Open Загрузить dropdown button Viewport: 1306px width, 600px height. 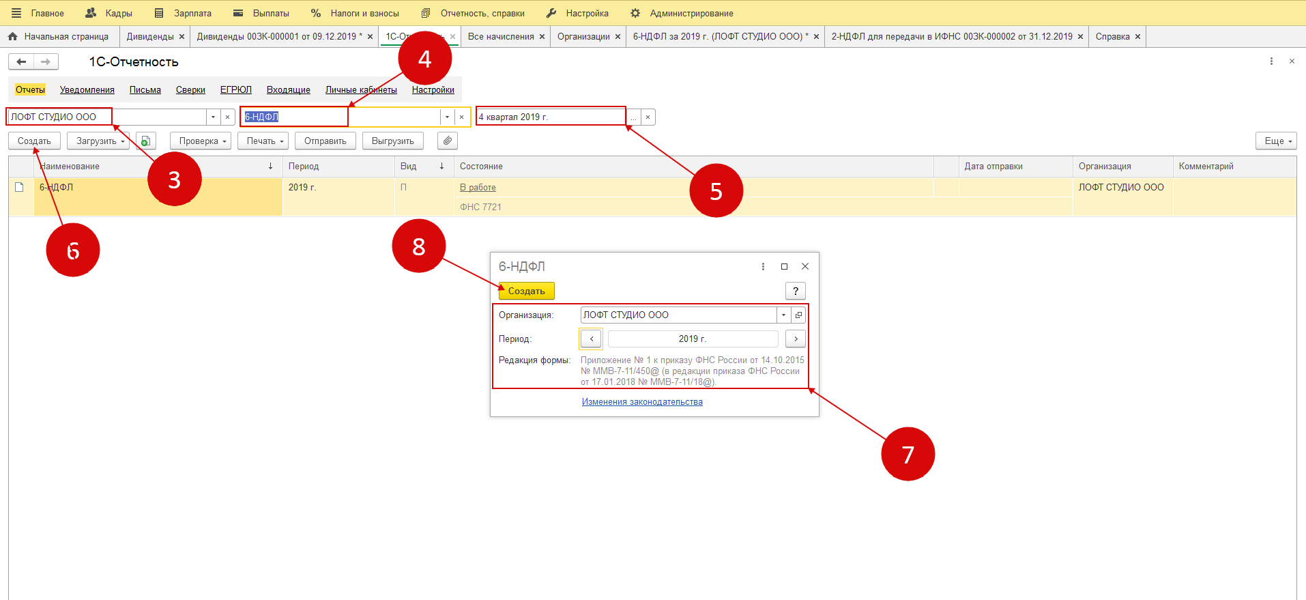[98, 141]
